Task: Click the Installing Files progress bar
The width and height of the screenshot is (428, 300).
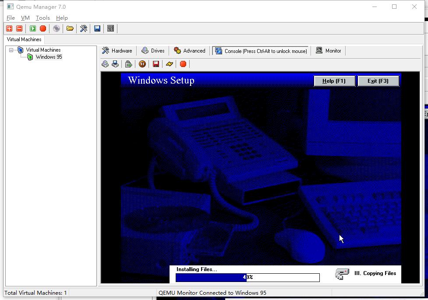Action: click(248, 277)
